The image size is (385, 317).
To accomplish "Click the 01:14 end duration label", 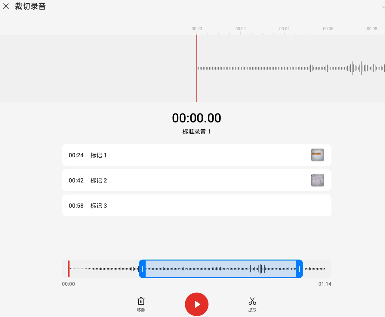I will coord(325,284).
